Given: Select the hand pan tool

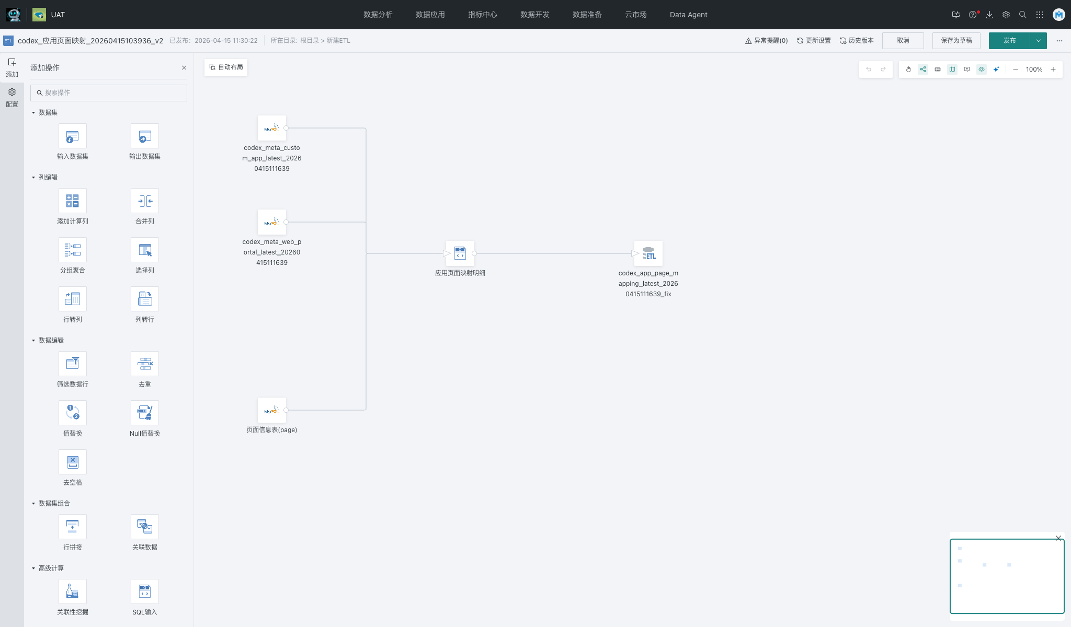Looking at the screenshot, I should tap(908, 69).
